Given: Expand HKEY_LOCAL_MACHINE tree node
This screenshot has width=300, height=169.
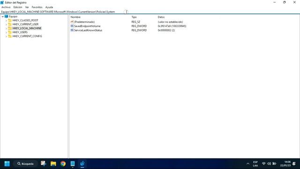Looking at the screenshot, I should pos(6,28).
